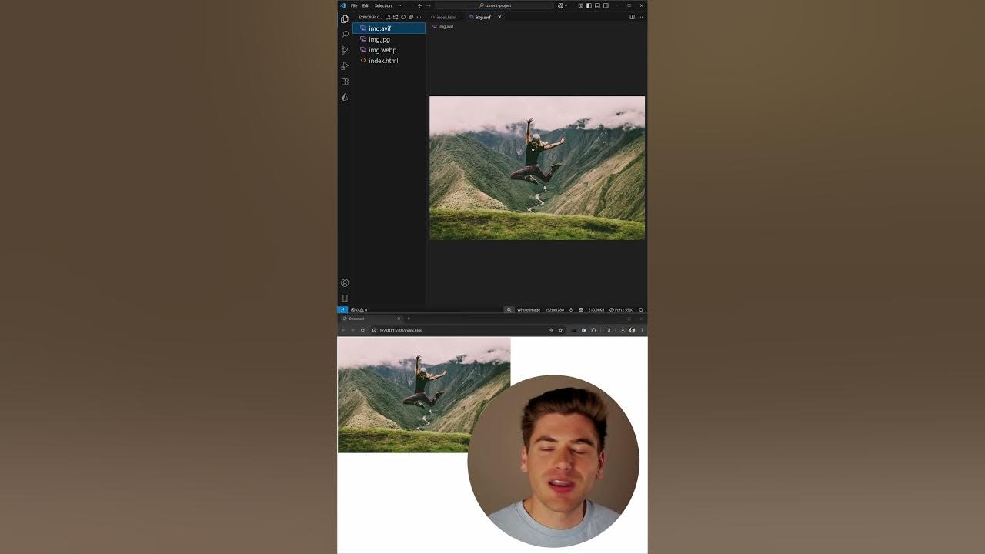Bookmark the page with the star icon
Image resolution: width=985 pixels, height=554 pixels.
click(561, 330)
